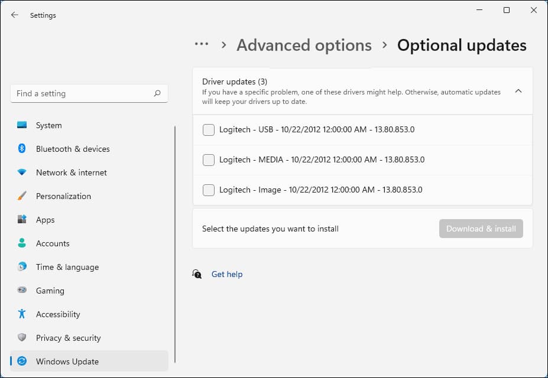Select the Gaming controller icon
The height and width of the screenshot is (378, 548).
pos(22,291)
